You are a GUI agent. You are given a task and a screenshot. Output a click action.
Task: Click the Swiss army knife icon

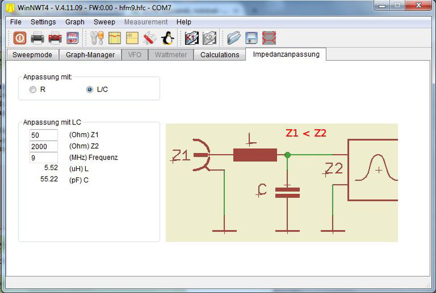coord(150,38)
